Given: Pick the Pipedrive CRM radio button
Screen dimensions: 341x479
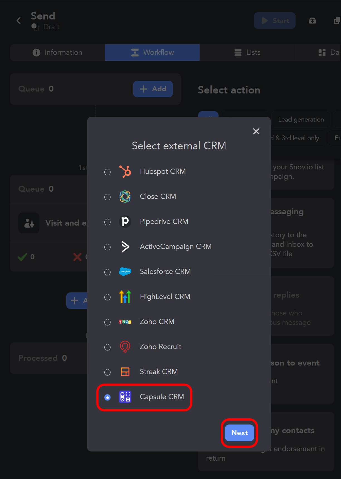Looking at the screenshot, I should point(107,222).
